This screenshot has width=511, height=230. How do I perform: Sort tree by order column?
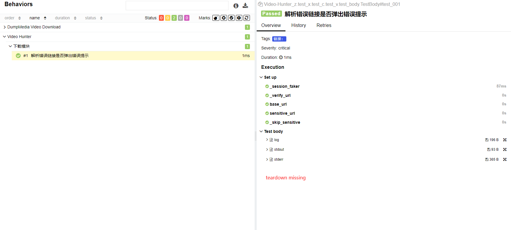coord(13,18)
